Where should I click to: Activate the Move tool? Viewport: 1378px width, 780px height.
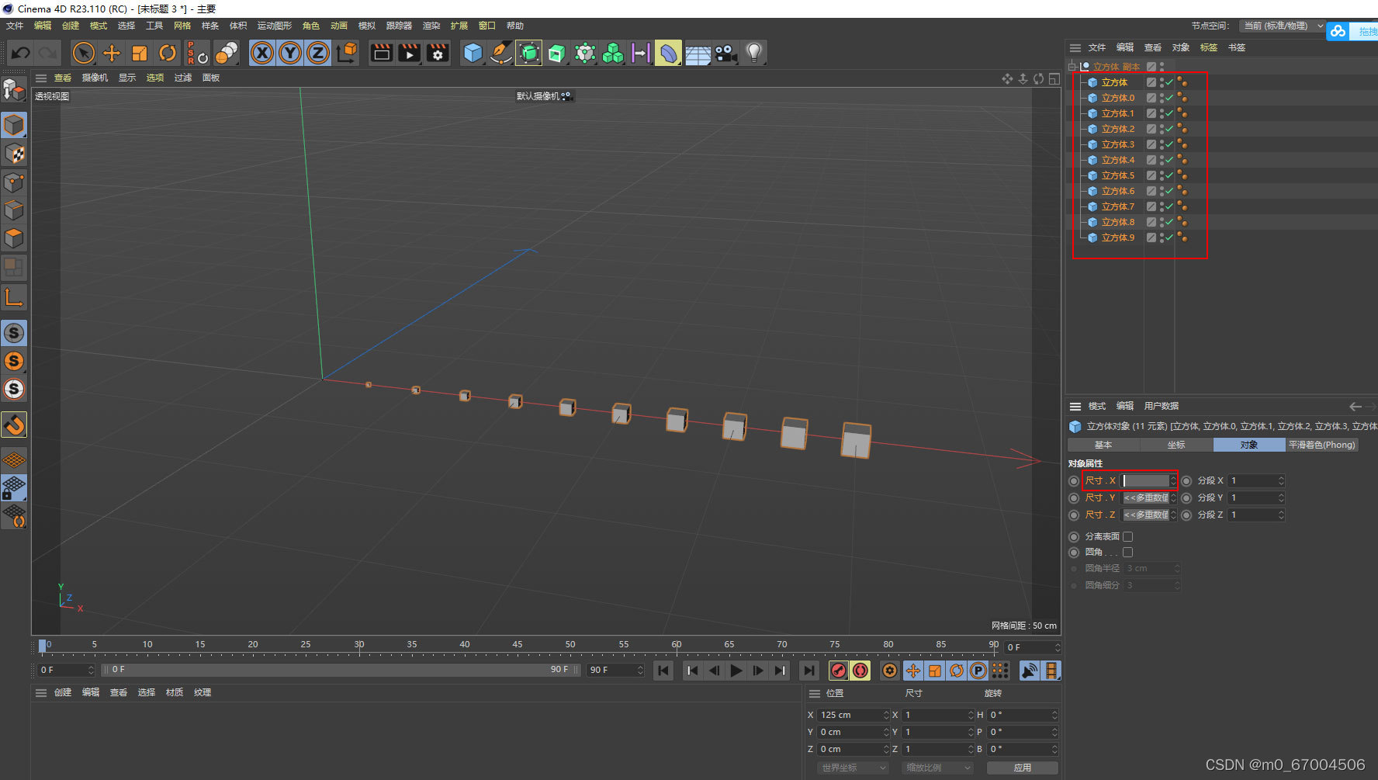[112, 53]
